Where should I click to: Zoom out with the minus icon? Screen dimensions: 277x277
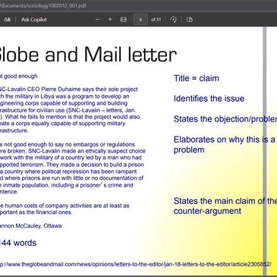point(97,20)
